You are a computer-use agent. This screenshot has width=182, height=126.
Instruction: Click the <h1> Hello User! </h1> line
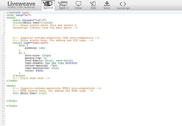click(30, 94)
